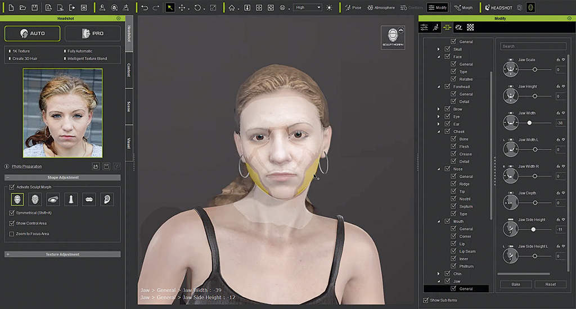Select the AUTO mode button
Viewport: 576px width, 309px height.
pos(32,33)
